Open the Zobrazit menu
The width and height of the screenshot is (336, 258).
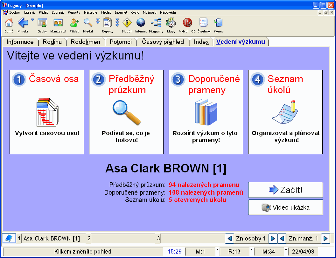point(58,12)
